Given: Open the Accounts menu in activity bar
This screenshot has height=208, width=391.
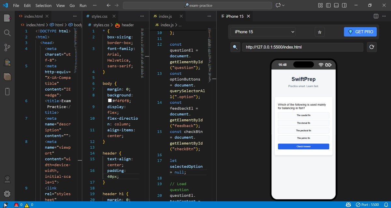Looking at the screenshot, I should pos(7,179).
